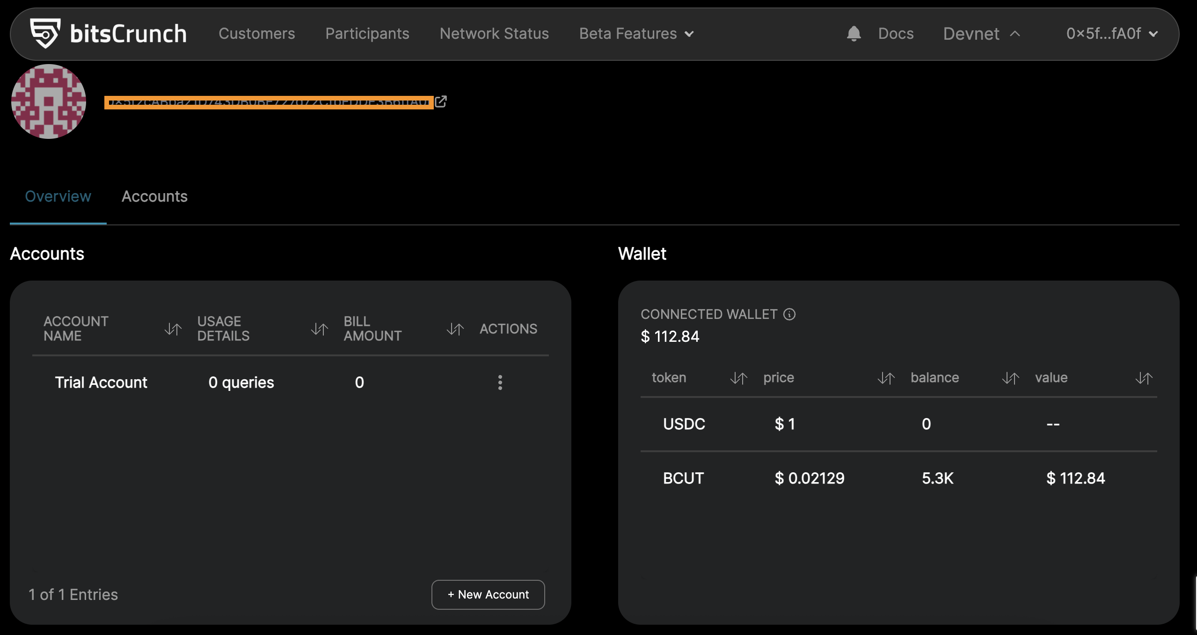Click the USDC price $ 1 cell

coord(785,424)
